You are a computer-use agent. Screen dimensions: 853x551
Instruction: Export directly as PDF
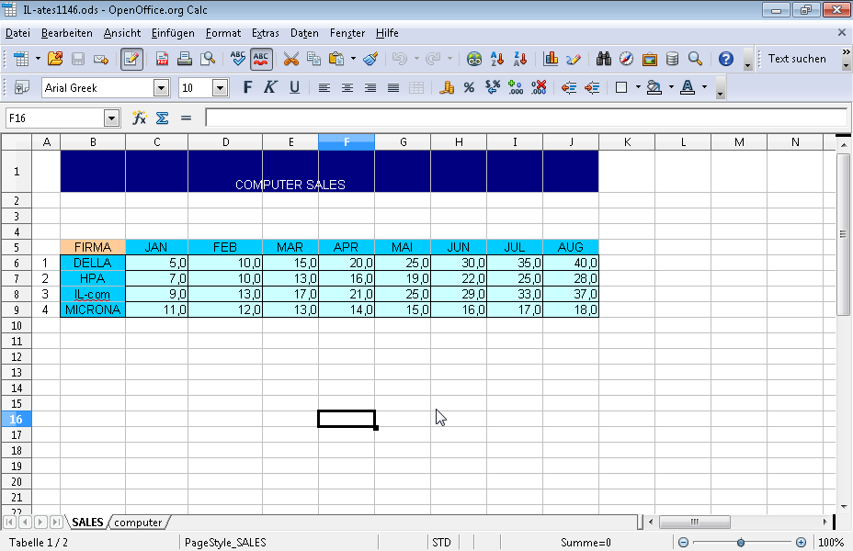pyautogui.click(x=162, y=59)
